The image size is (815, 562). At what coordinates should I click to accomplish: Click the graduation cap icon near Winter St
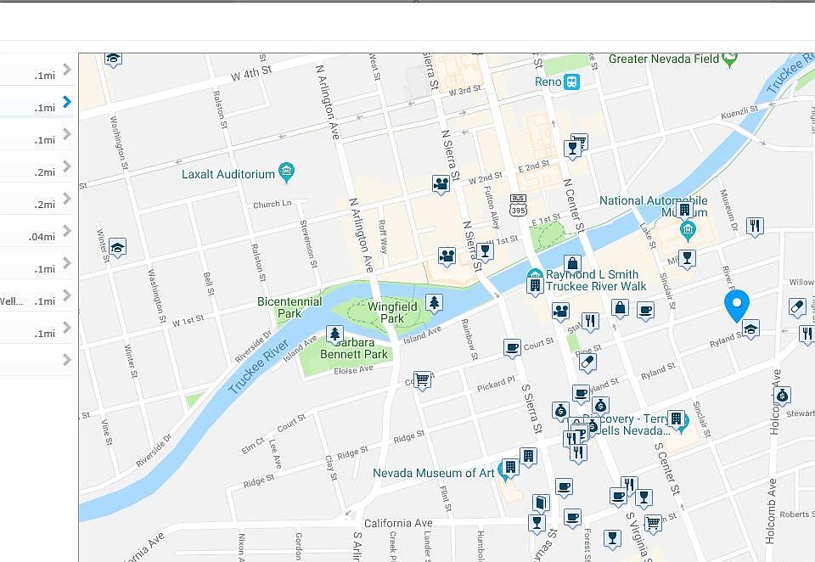pyautogui.click(x=117, y=248)
